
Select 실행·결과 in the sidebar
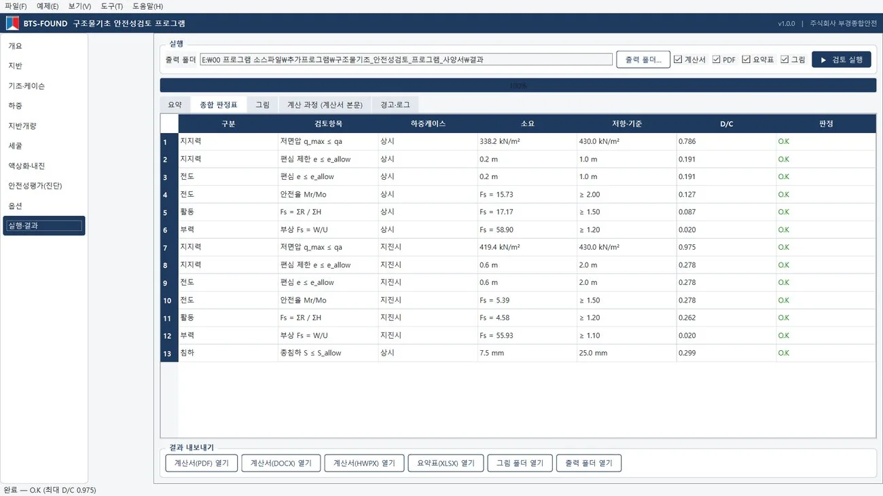pyautogui.click(x=44, y=226)
